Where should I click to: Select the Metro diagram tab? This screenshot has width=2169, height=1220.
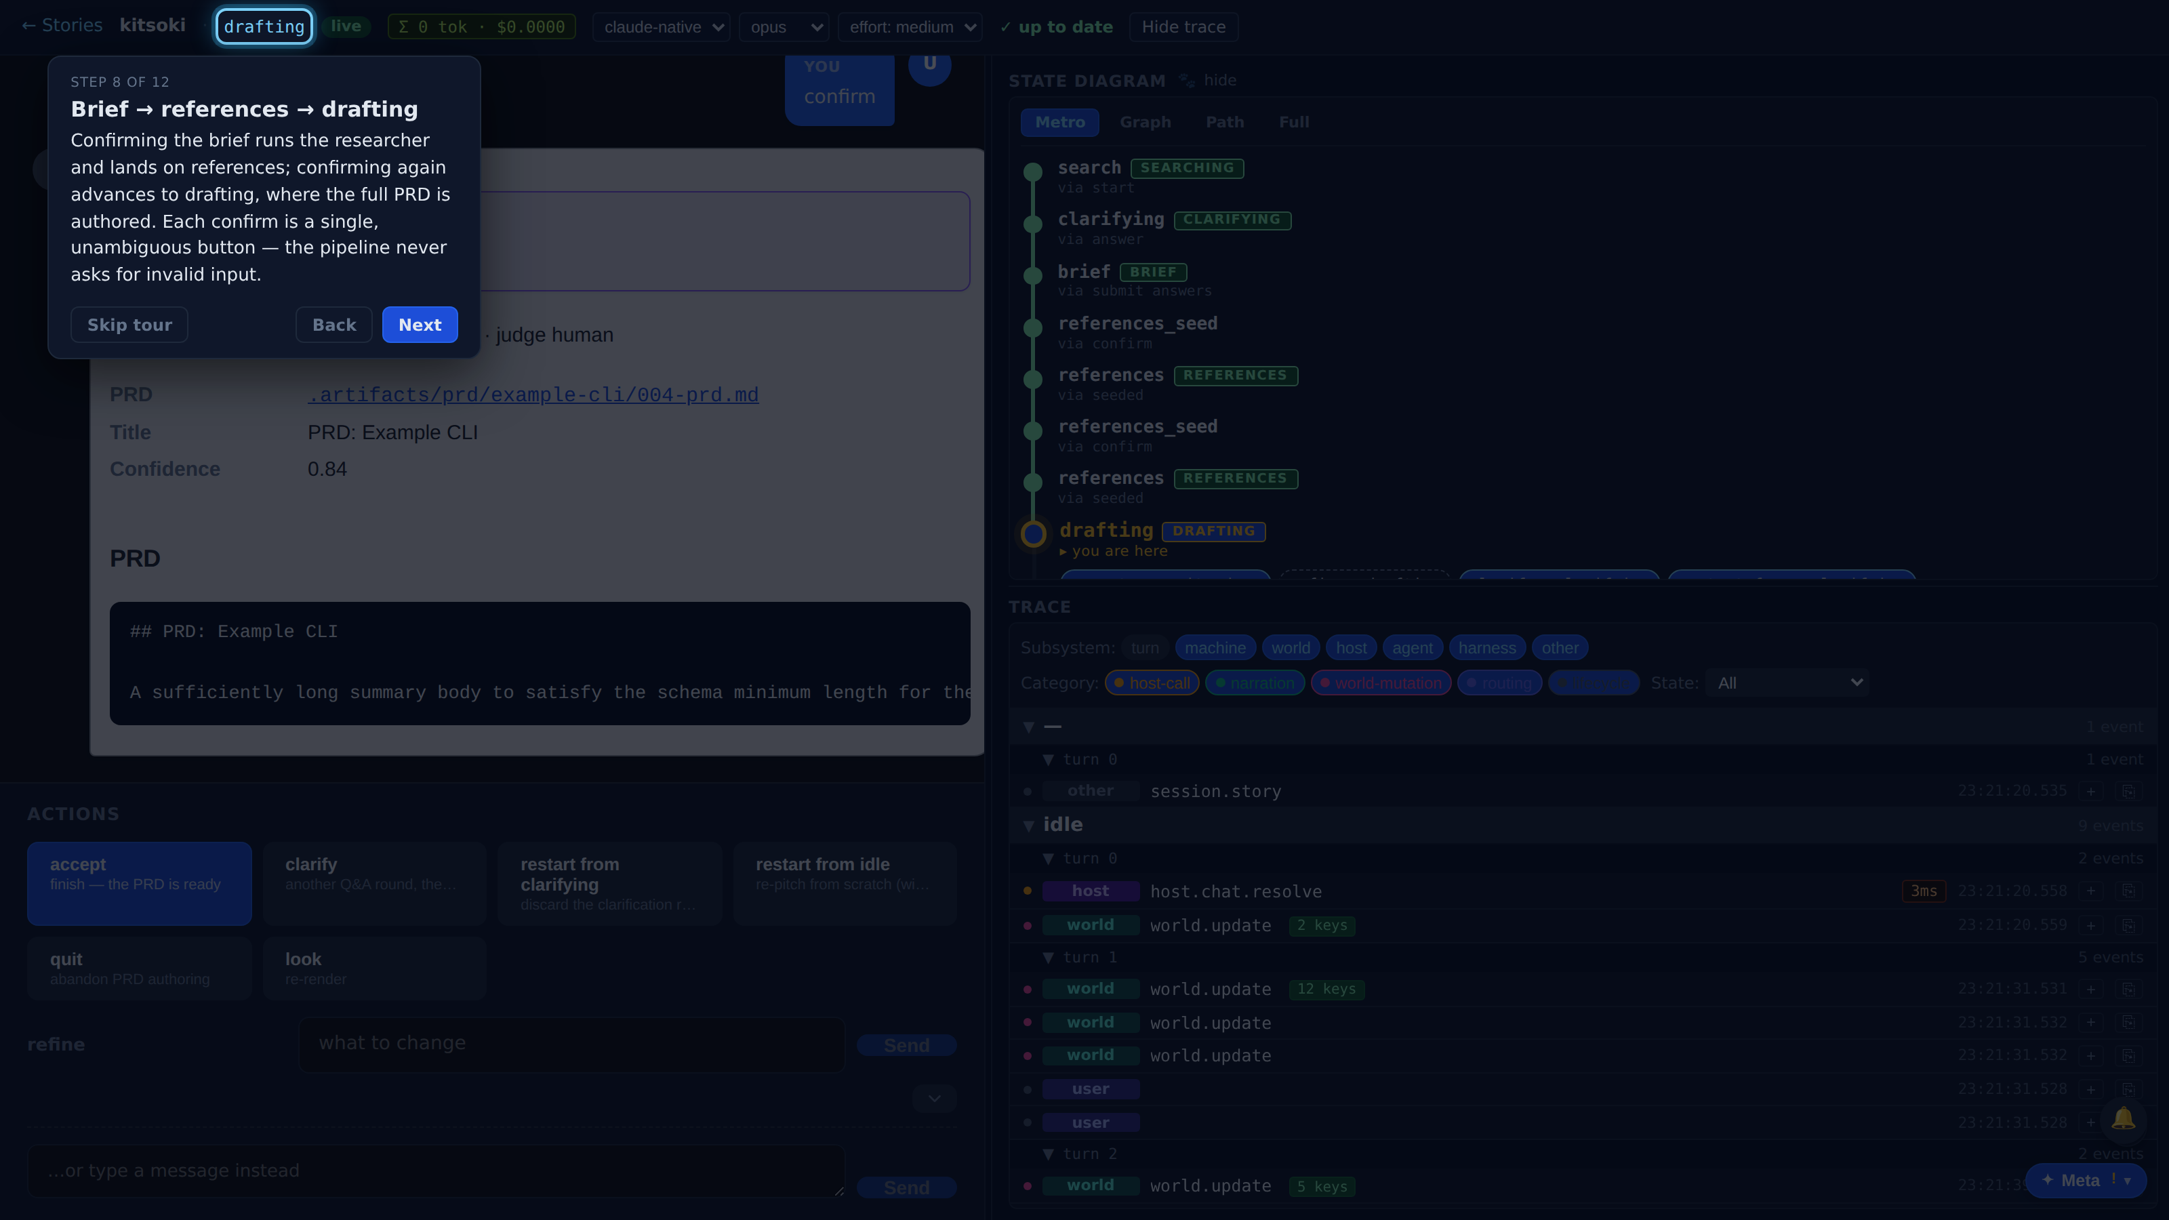pos(1059,122)
